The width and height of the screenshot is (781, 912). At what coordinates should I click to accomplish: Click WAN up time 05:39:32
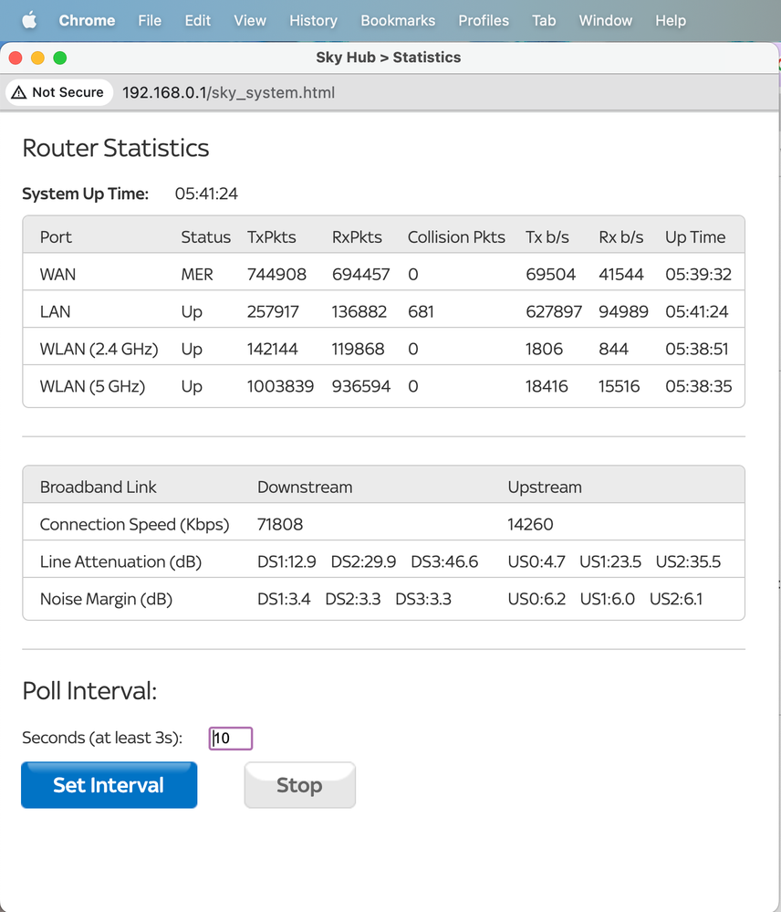click(x=699, y=274)
